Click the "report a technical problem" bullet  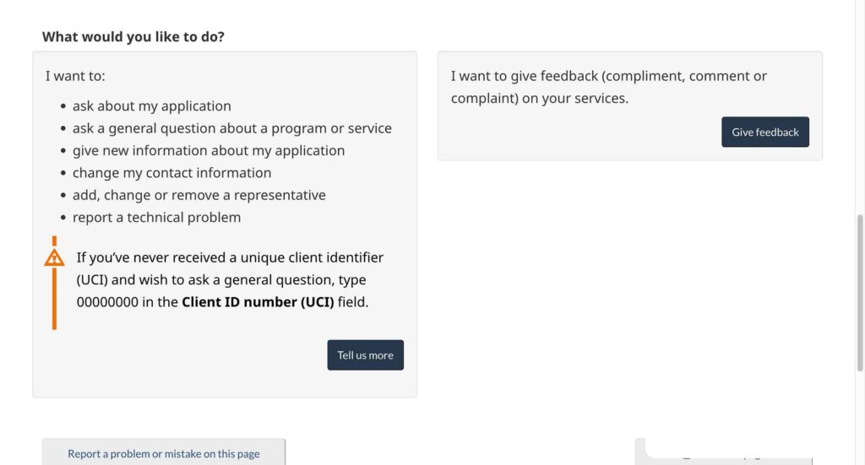156,217
